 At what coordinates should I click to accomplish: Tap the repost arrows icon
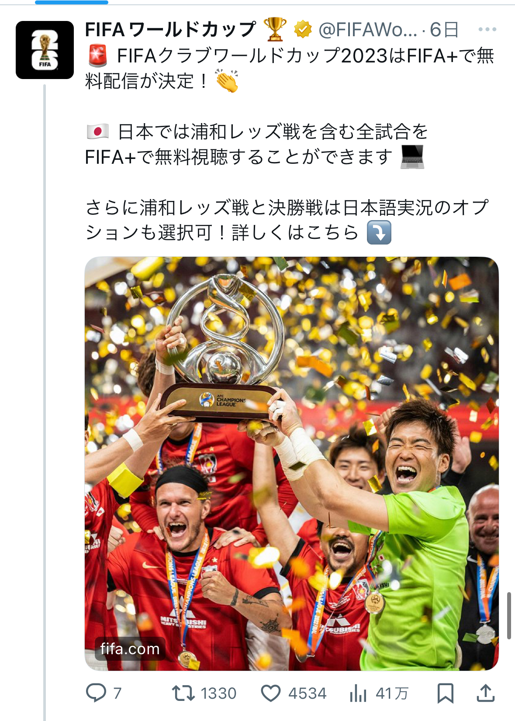coord(183,693)
